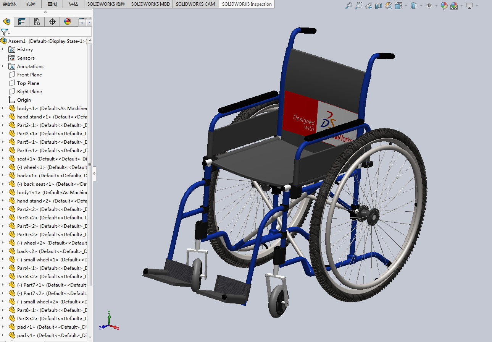
Task: Select pad<4> in the tree
Action: pyautogui.click(x=52, y=335)
